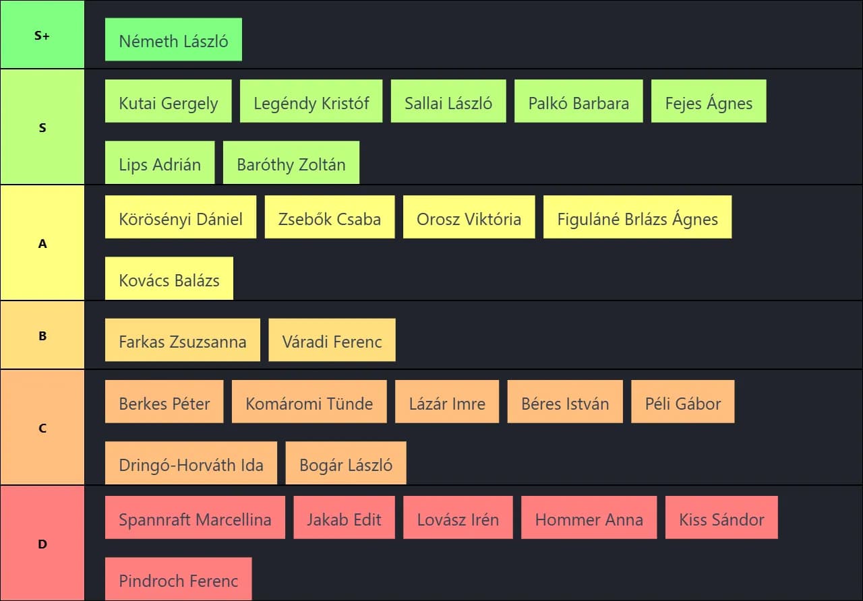Click the Baróthy Zoltán tile
Screen dimensions: 863x601
(x=291, y=163)
